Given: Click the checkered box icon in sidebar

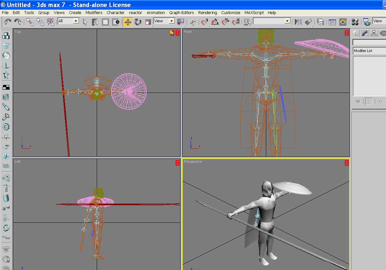Looking at the screenshot, I should 6,87.
